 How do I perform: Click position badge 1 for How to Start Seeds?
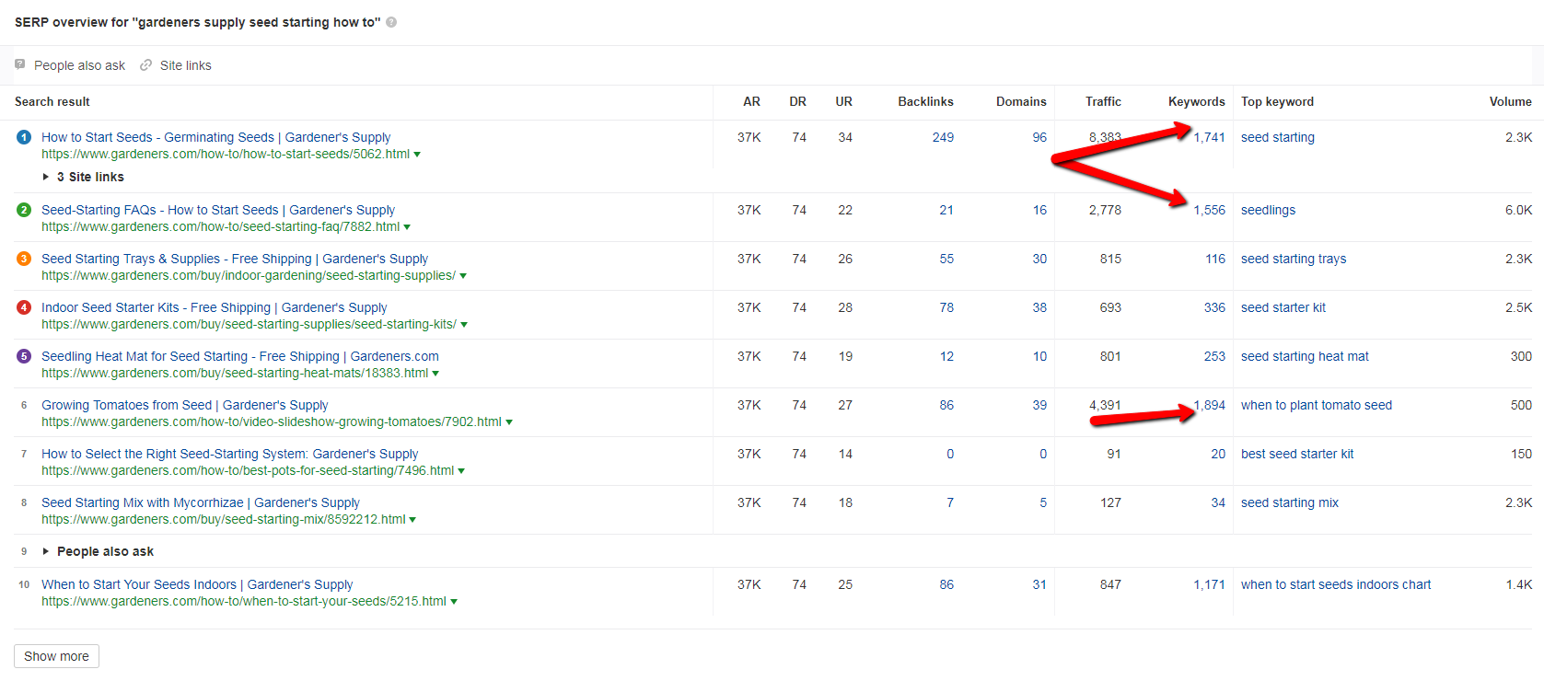coord(24,137)
